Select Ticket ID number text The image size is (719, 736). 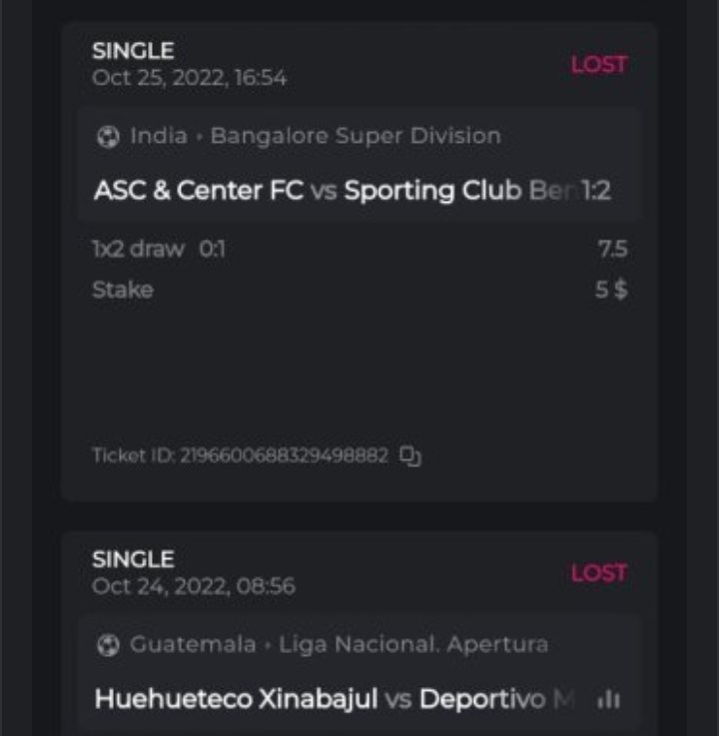click(283, 456)
